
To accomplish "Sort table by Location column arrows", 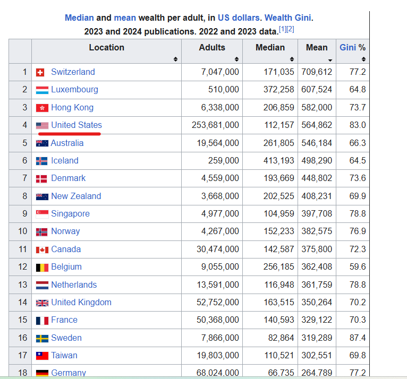I will click(175, 59).
